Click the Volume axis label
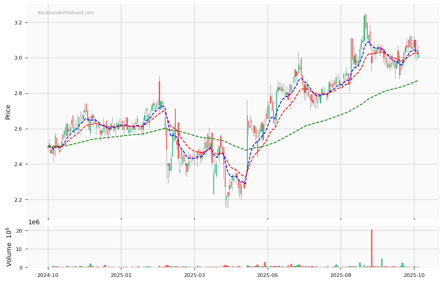Screen dimensions: 443x282 (9, 246)
